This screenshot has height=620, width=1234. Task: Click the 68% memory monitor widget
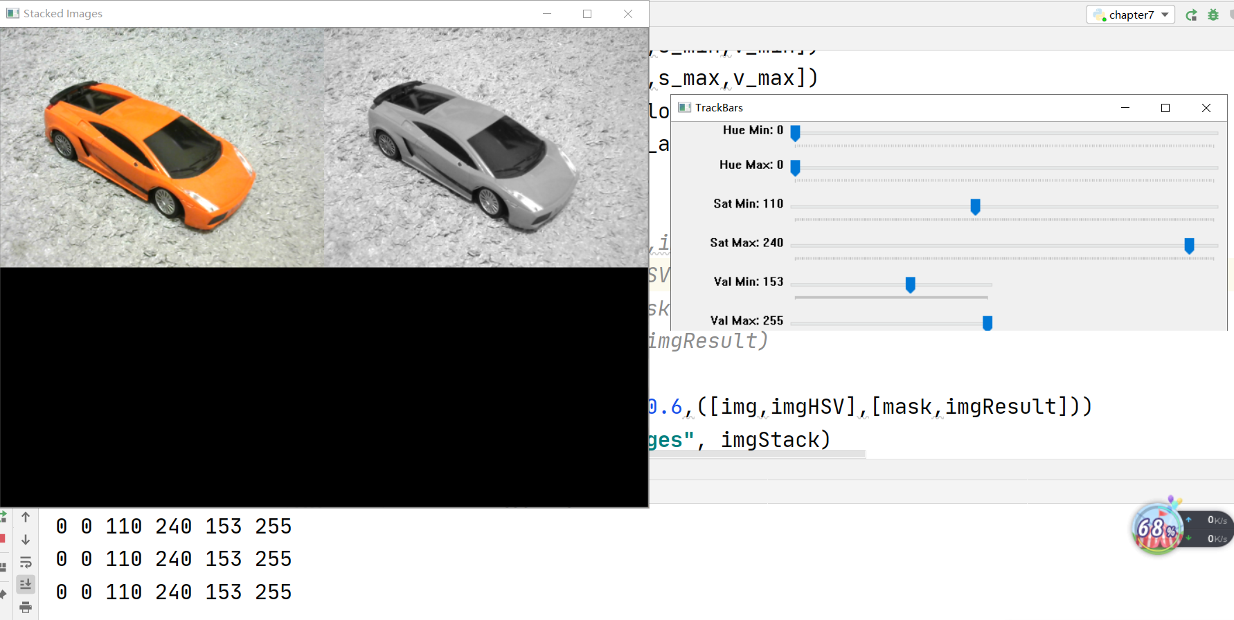point(1157,529)
